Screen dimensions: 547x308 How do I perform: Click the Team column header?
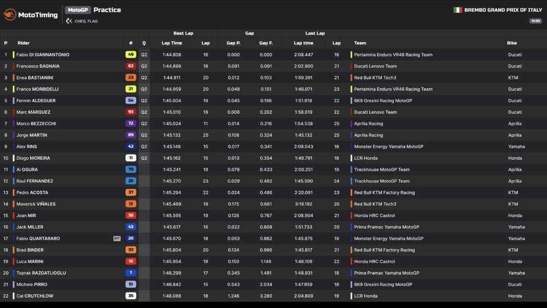point(360,43)
